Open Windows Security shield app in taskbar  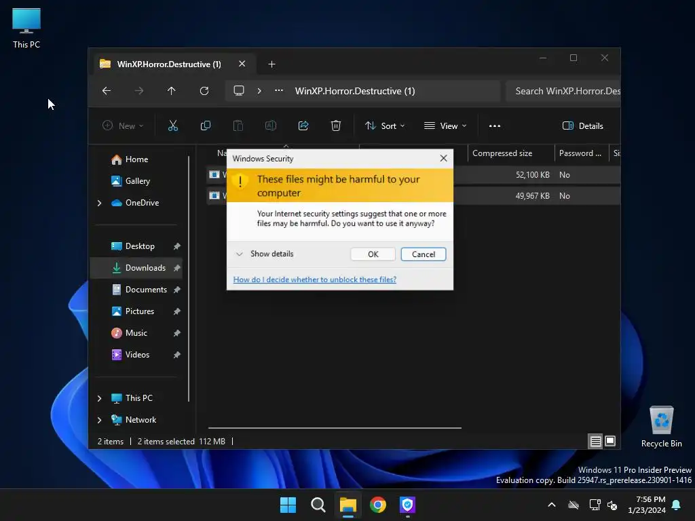407,505
